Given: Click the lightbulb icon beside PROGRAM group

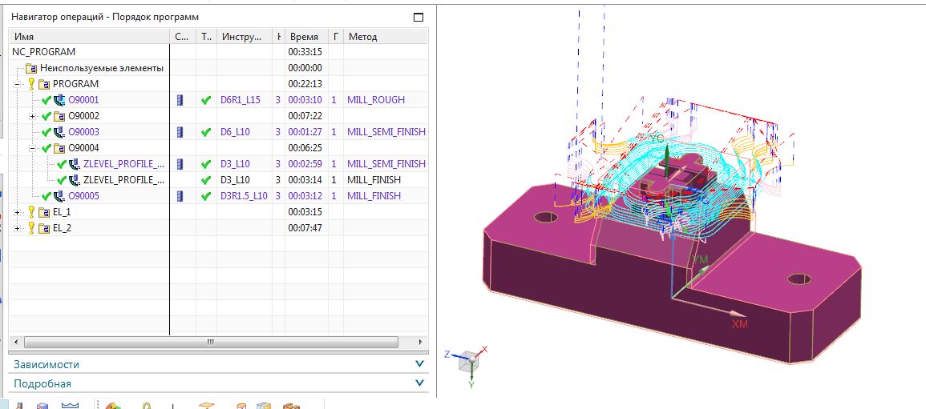Looking at the screenshot, I should (x=31, y=84).
